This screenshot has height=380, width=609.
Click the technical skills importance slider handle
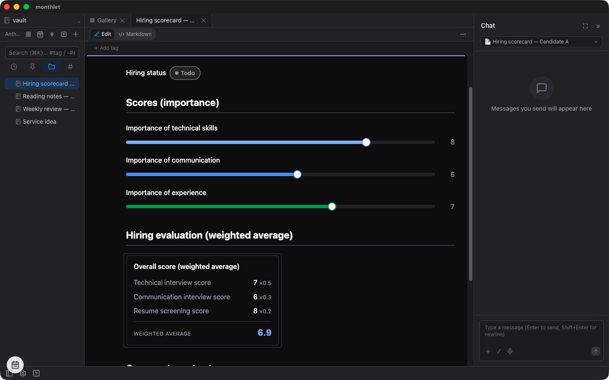(x=366, y=142)
